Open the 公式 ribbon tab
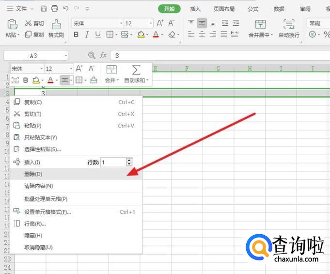 [253, 9]
